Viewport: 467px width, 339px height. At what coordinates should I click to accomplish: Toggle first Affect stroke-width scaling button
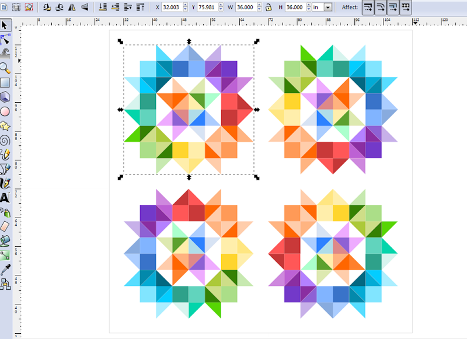368,8
